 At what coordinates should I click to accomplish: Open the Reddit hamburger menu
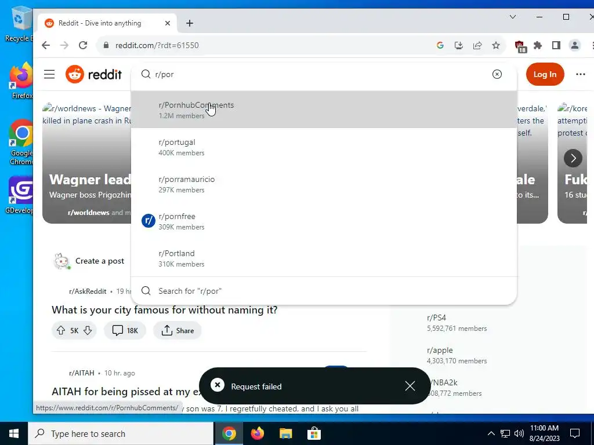[49, 74]
